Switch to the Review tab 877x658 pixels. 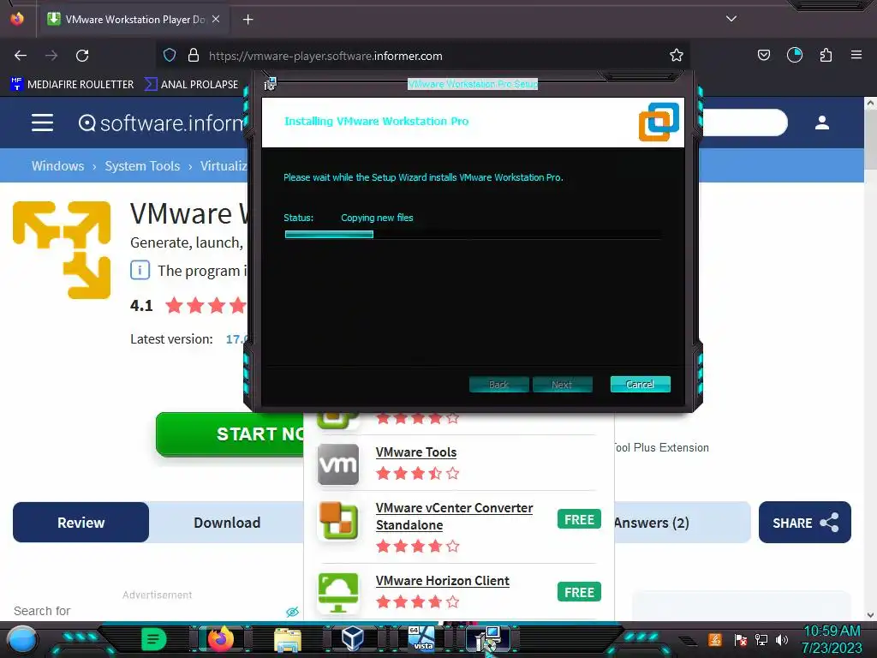pyautogui.click(x=81, y=523)
